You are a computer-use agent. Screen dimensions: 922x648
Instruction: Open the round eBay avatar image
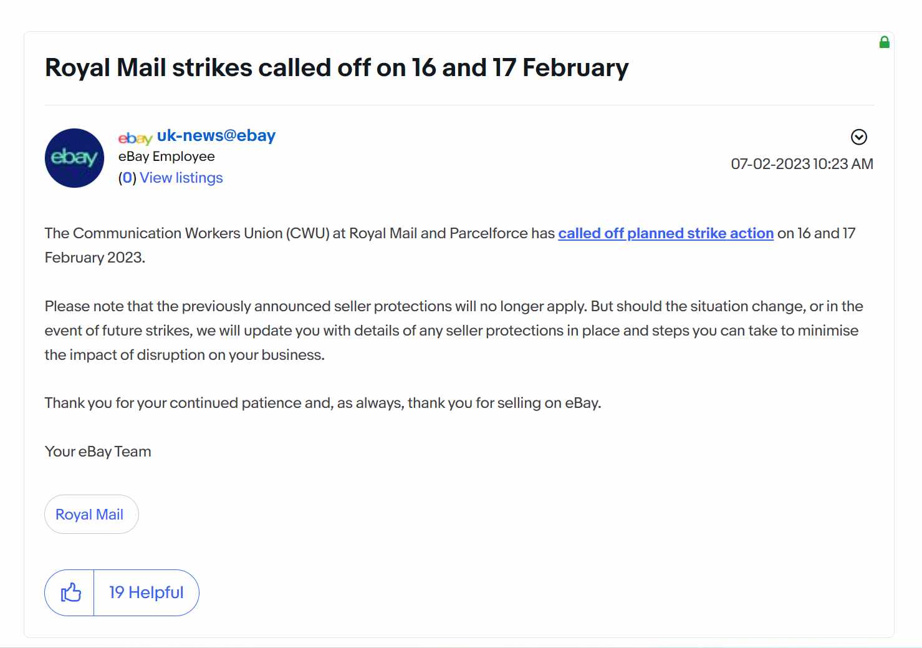click(74, 158)
